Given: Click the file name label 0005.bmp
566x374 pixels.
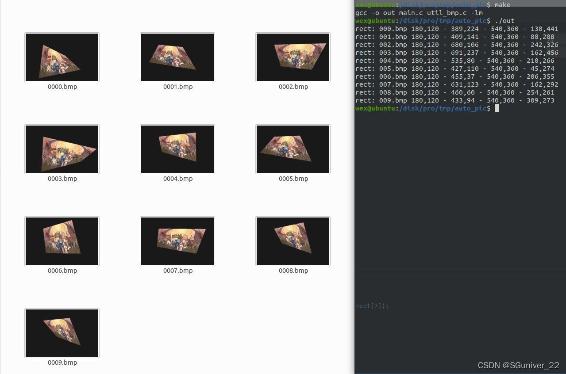Looking at the screenshot, I should point(293,179).
